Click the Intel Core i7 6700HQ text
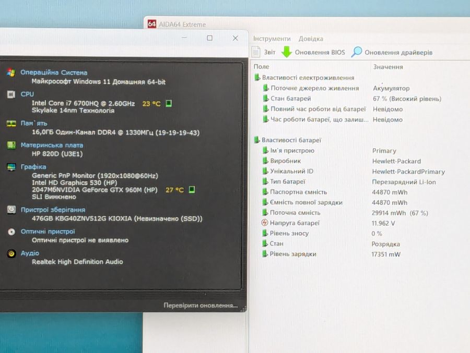Image resolution: width=470 pixels, height=353 pixels. click(83, 103)
